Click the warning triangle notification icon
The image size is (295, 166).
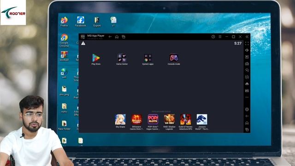83,43
